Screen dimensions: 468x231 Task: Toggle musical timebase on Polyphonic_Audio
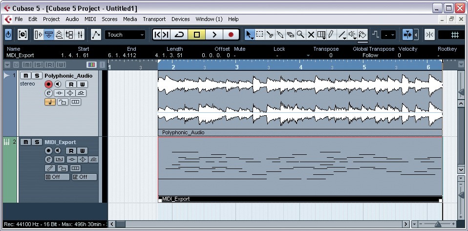(50, 102)
